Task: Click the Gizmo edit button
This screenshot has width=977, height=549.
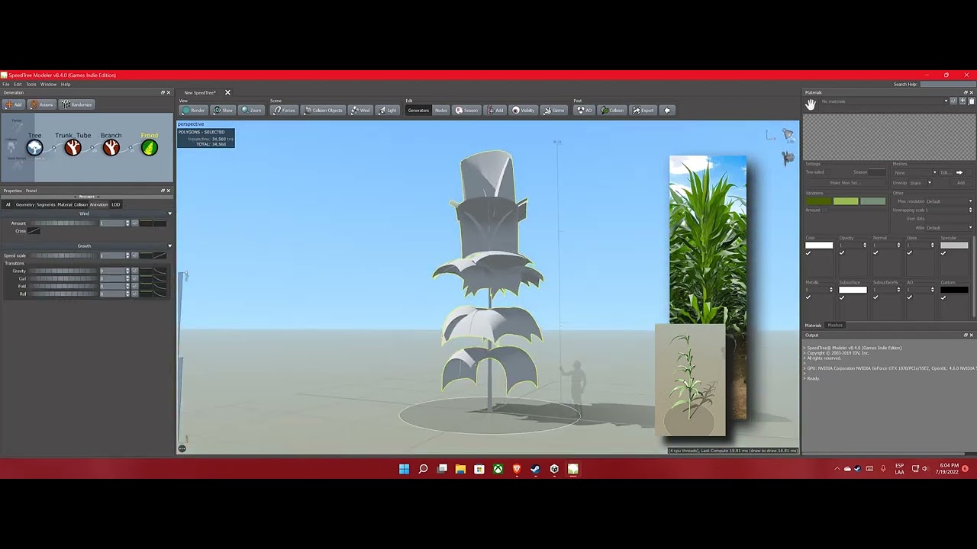Action: 554,111
